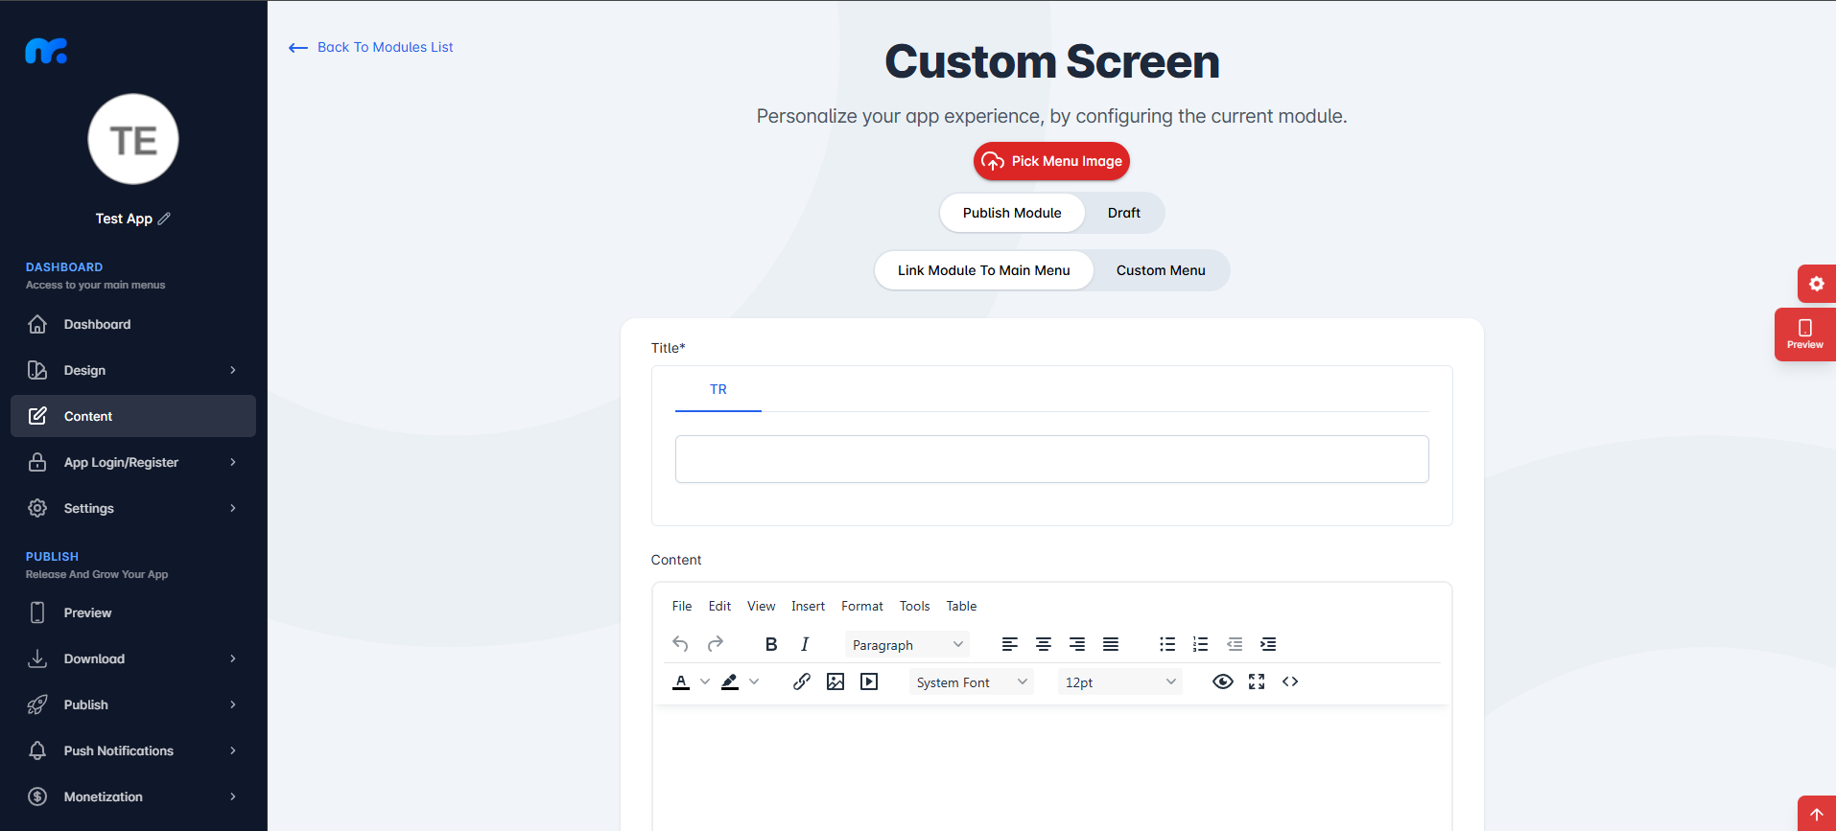This screenshot has width=1836, height=831.
Task: Open highlight color dropdown arrow
Action: (754, 681)
